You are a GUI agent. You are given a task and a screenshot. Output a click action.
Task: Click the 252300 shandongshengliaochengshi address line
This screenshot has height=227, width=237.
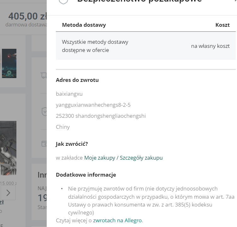pos(101,116)
